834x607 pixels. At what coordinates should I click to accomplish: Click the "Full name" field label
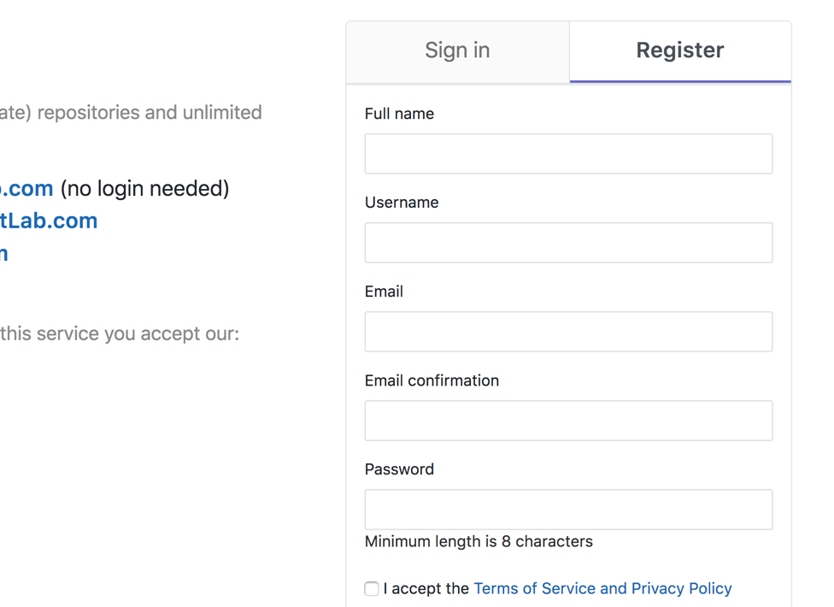(399, 114)
